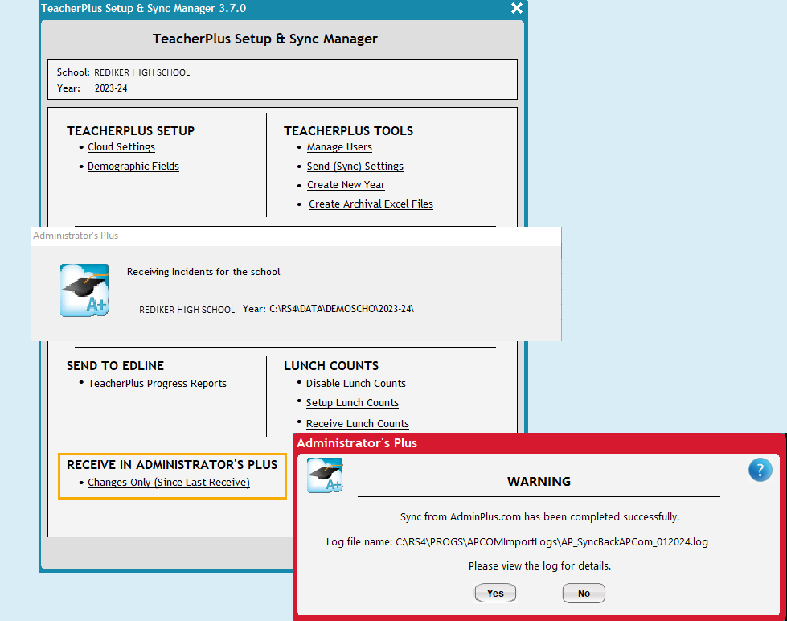Open the Demographic Fields link

click(133, 166)
